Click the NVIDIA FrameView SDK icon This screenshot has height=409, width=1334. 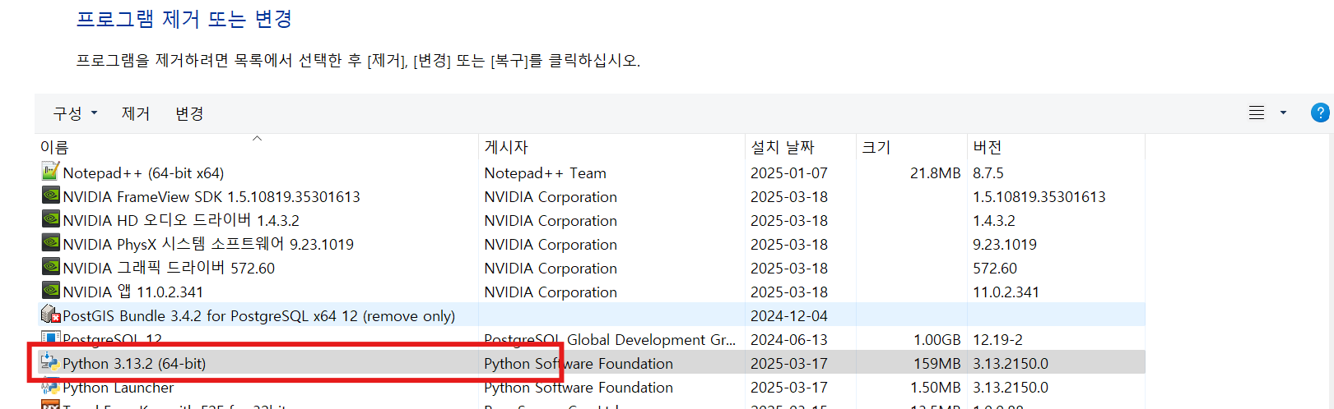(x=50, y=195)
